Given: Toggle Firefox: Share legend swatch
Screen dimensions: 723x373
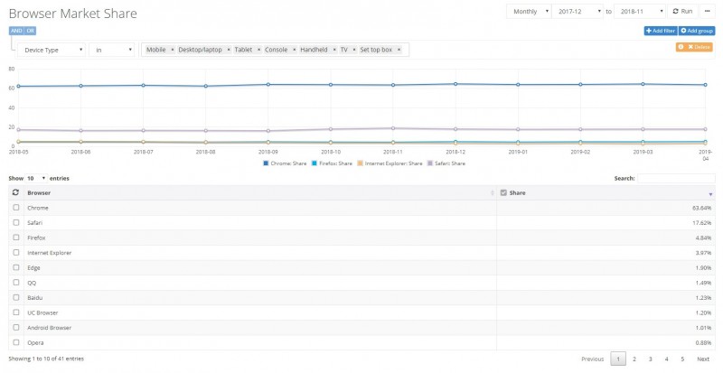Looking at the screenshot, I should (314, 163).
